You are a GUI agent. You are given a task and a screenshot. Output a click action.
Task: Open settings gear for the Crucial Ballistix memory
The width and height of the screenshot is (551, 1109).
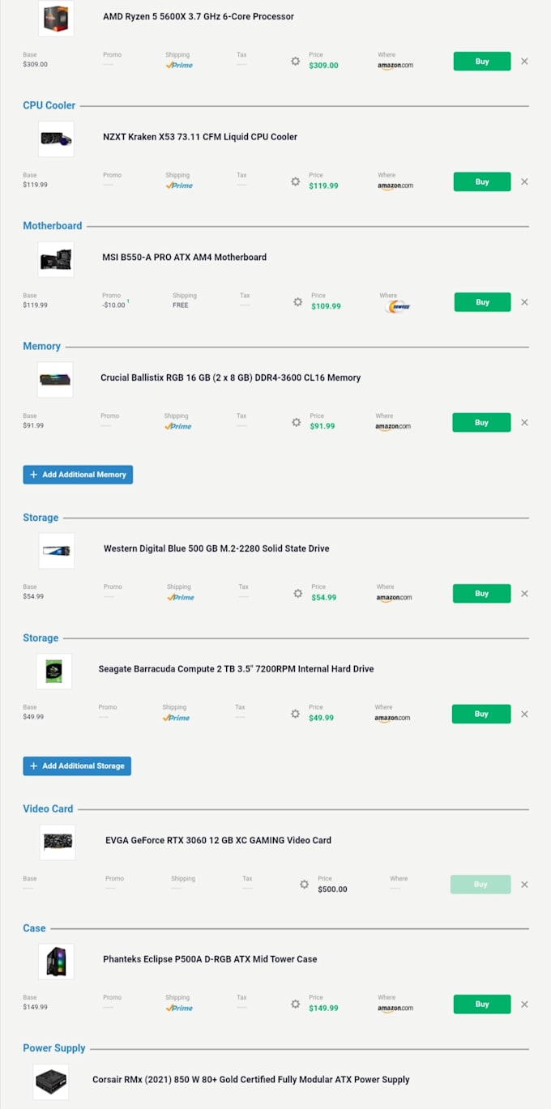click(x=295, y=422)
